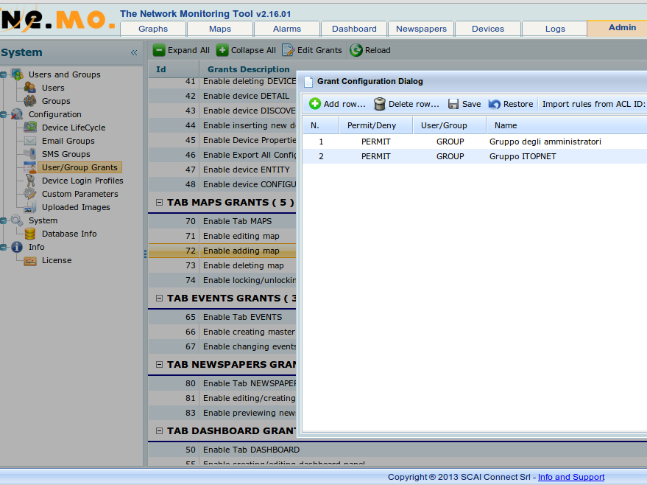Sort by Grants Description column header

click(248, 69)
